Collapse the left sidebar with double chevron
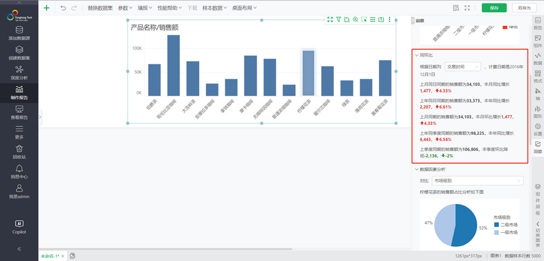 click(19, 249)
